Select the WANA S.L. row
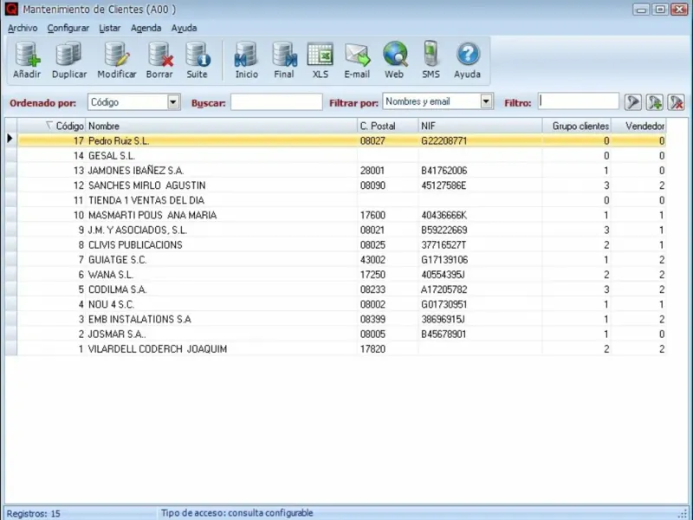The height and width of the screenshot is (520, 693). pos(341,275)
